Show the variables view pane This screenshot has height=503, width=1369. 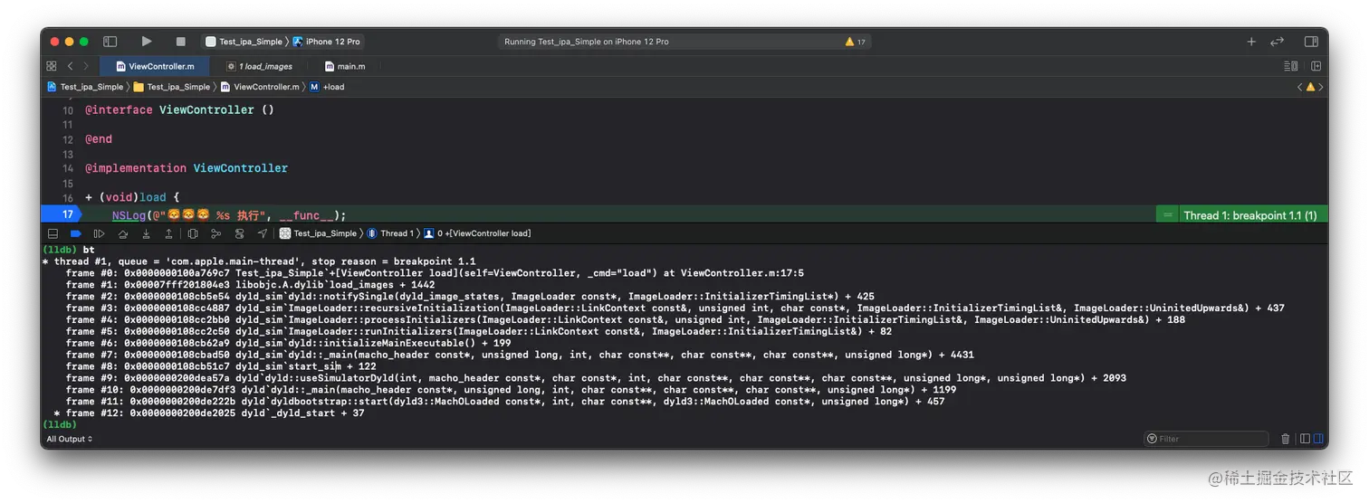[1305, 439]
